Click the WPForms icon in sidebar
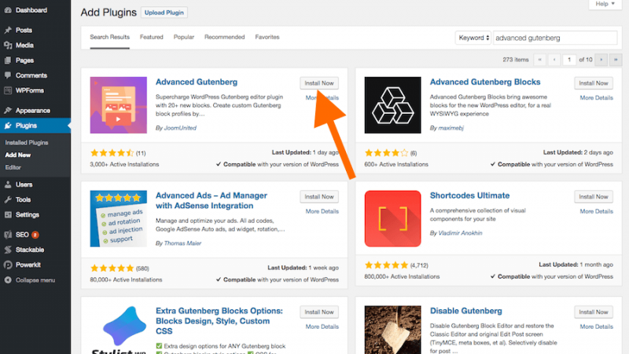This screenshot has height=354, width=629. [x=8, y=90]
